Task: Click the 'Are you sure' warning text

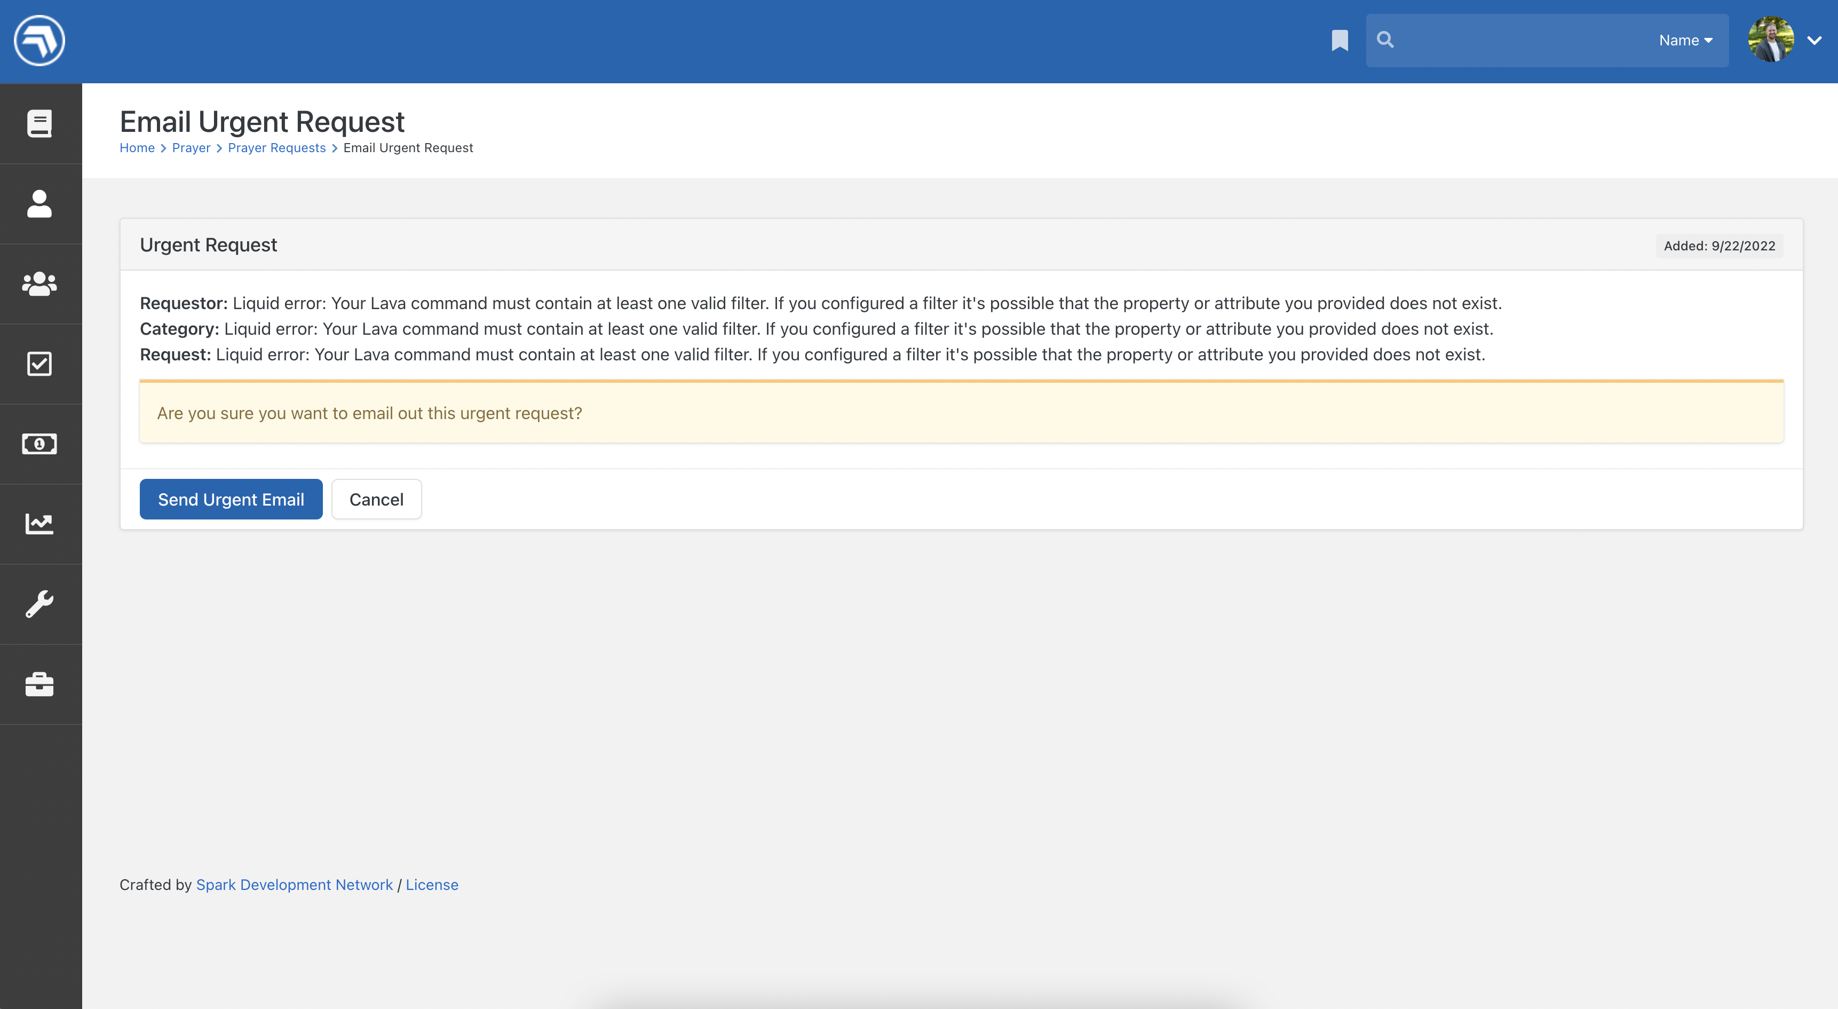Action: pyautogui.click(x=370, y=413)
